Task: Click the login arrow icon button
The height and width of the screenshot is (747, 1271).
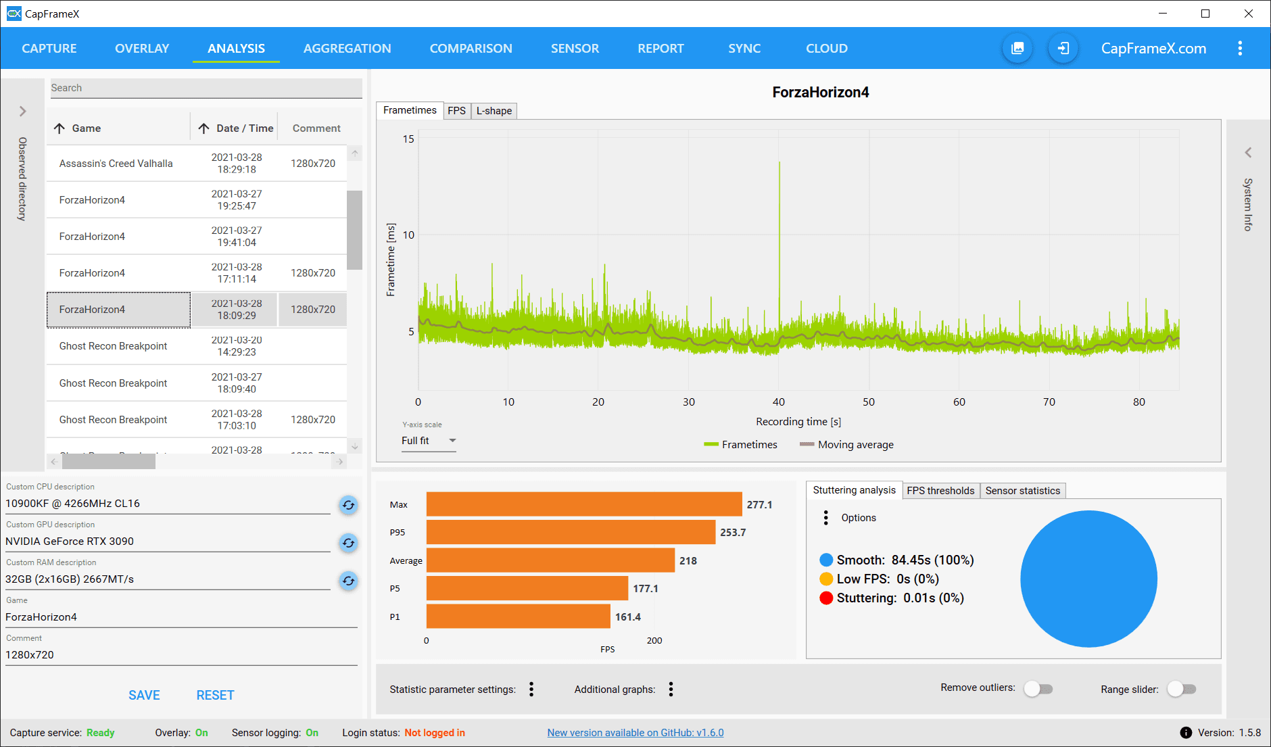Action: coord(1063,49)
